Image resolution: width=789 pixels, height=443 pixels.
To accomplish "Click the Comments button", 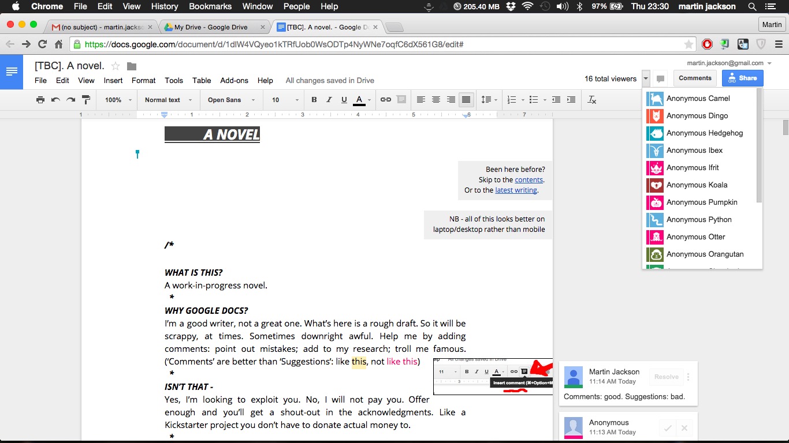I will 695,78.
